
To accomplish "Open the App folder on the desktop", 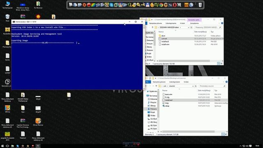I will (23, 109).
